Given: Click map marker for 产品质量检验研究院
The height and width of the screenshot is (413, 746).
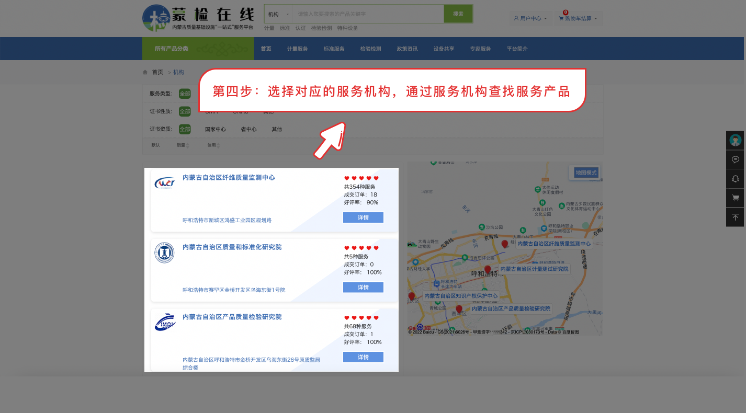Looking at the screenshot, I should tap(459, 309).
